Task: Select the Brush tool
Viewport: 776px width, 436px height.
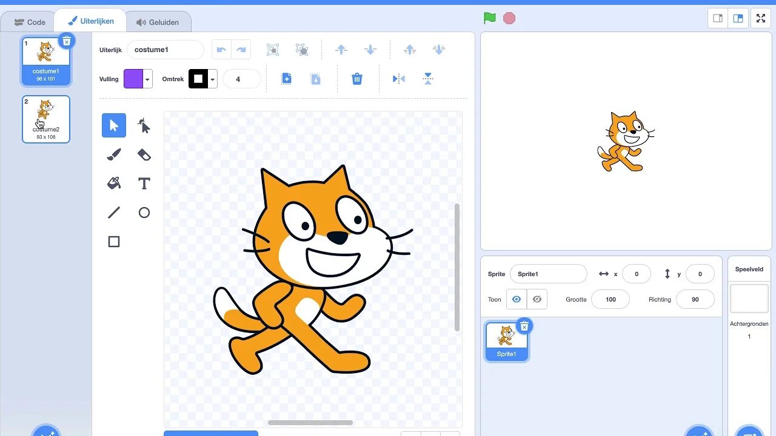Action: click(x=114, y=154)
